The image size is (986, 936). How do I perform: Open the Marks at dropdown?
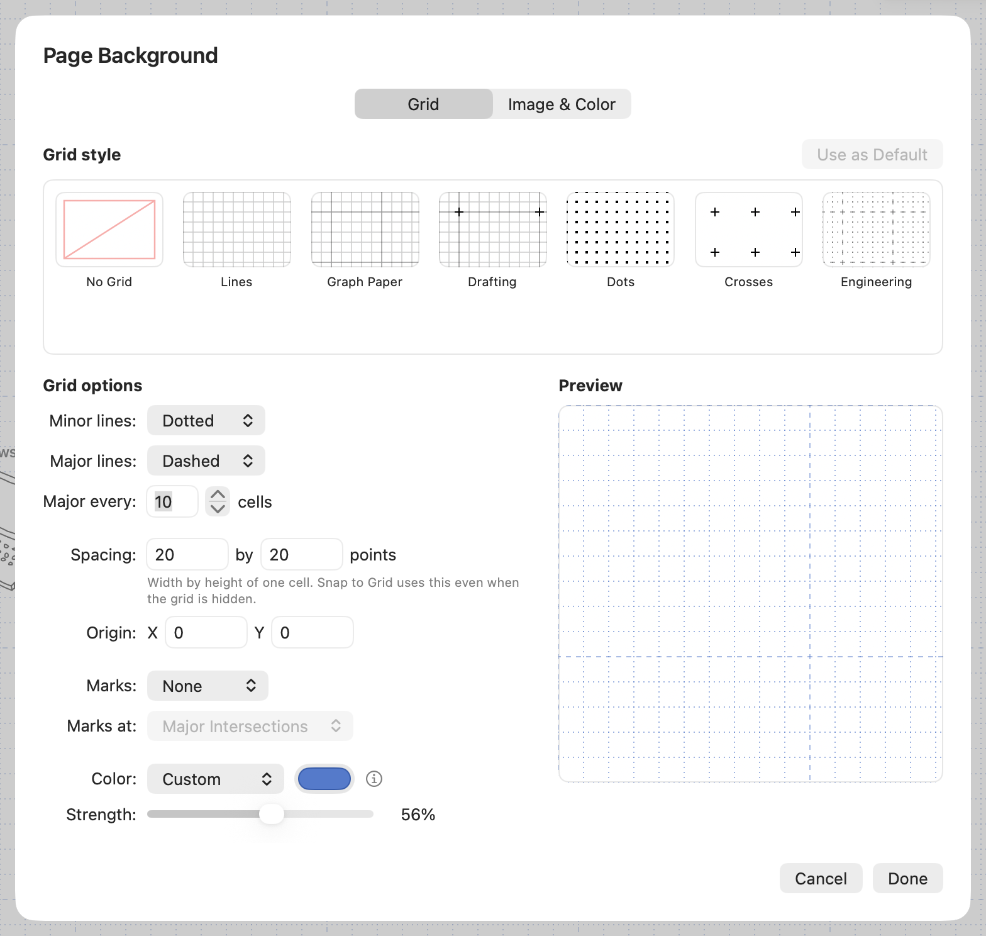pyautogui.click(x=250, y=726)
